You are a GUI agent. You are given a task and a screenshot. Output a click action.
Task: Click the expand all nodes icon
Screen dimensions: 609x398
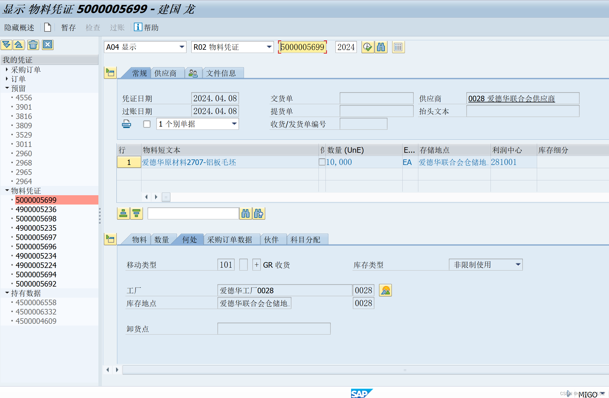6,45
